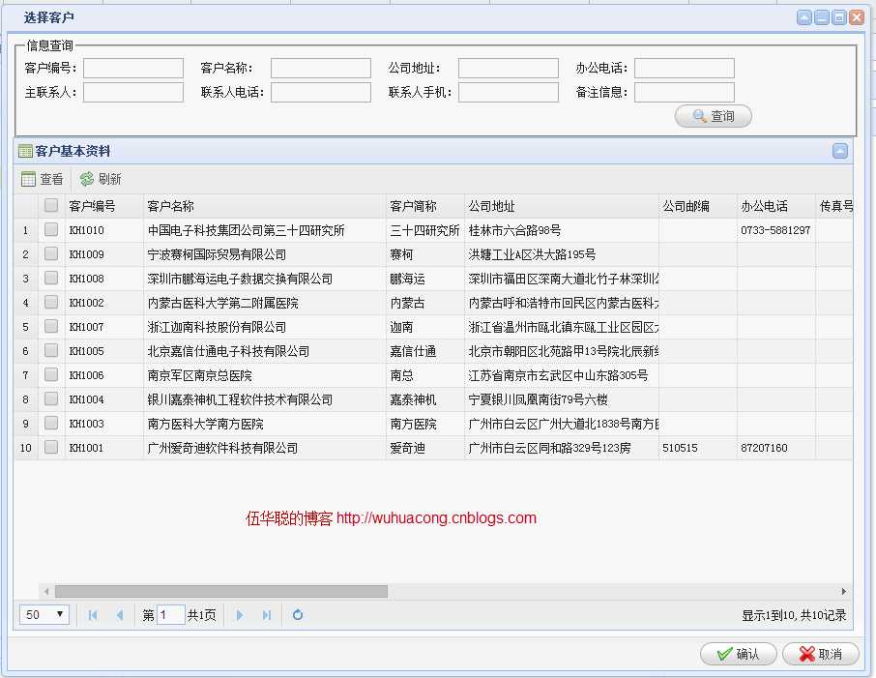Viewport: 876px width, 678px height.
Task: Click the horizontal scrollbar thumb
Action: (221, 591)
